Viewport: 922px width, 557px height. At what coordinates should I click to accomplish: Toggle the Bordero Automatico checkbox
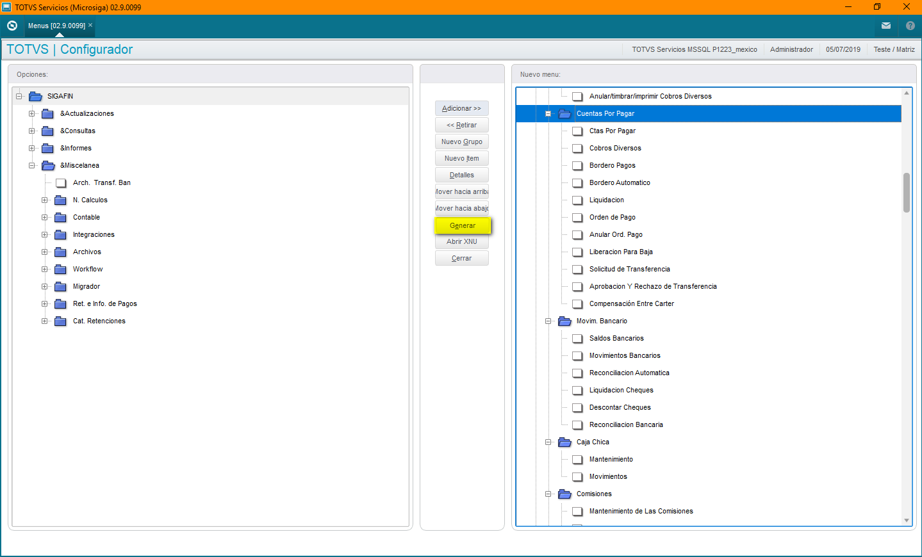(577, 182)
